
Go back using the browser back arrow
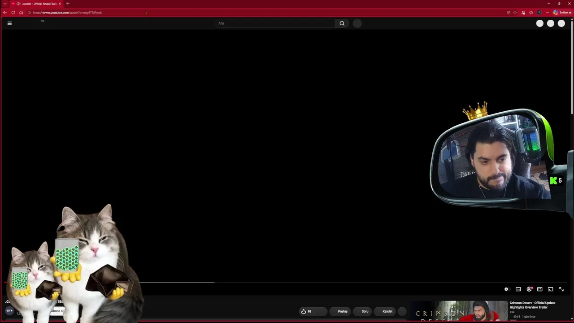point(5,13)
